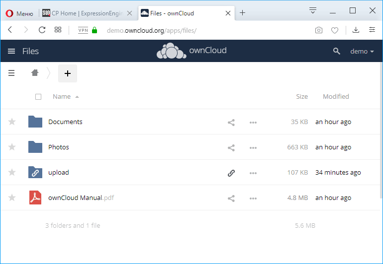The width and height of the screenshot is (383, 264).
Task: Click the page vertical scrollbar
Action: (381, 132)
